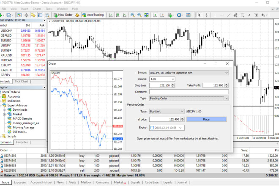Select the XAUUSD row in Market Watch
The image size is (279, 186).
(22, 55)
